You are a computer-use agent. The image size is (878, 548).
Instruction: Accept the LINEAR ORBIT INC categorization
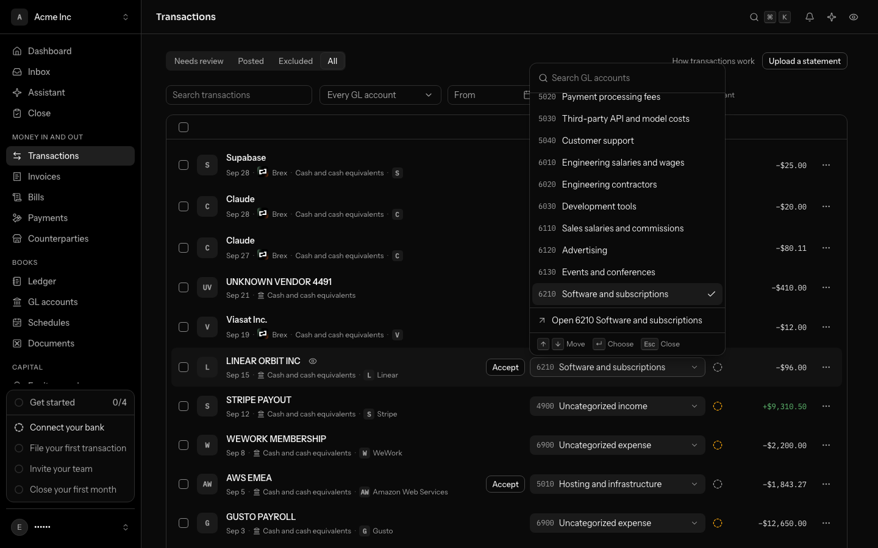[x=505, y=367]
